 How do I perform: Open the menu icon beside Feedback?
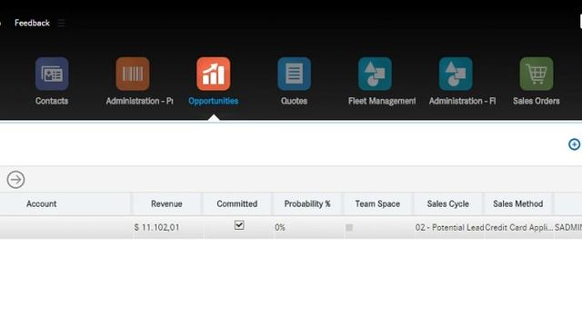pos(62,23)
